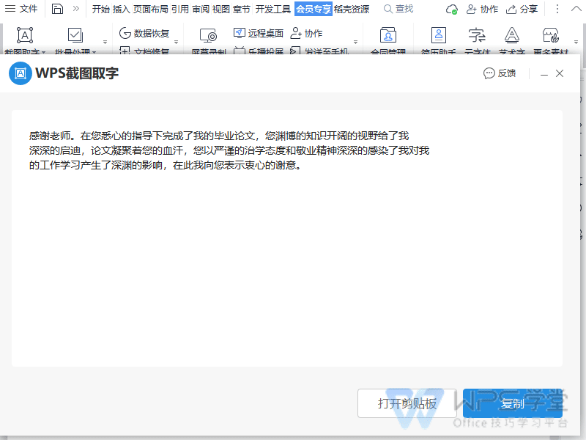This screenshot has width=586, height=440.
Task: Open the 文件 hamburger menu
Action: 21,9
